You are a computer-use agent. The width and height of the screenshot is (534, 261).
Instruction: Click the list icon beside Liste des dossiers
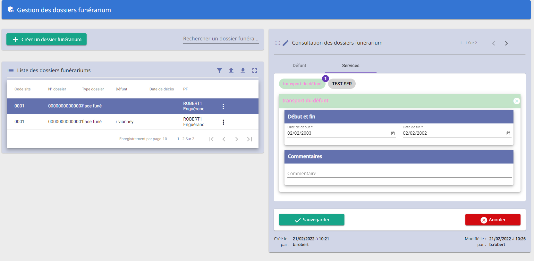pos(11,71)
